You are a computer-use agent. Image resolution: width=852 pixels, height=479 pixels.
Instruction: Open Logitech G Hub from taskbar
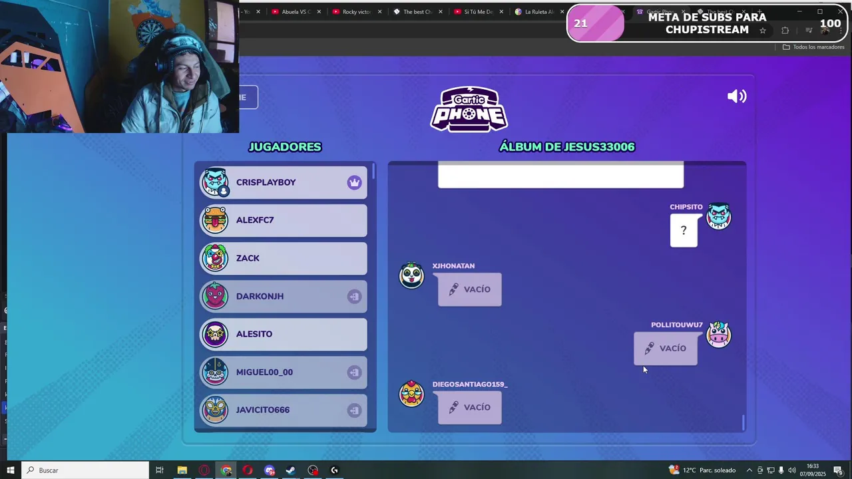335,470
